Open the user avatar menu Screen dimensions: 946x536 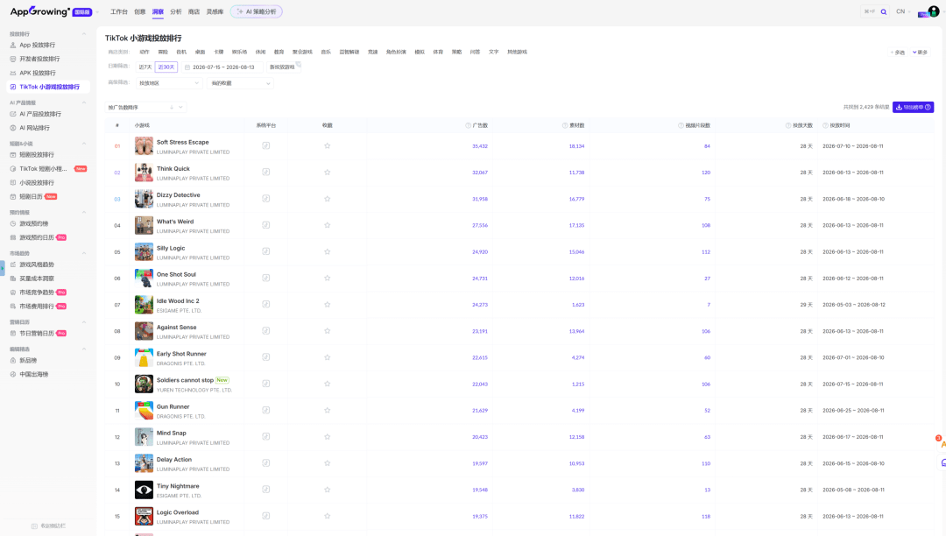click(934, 11)
